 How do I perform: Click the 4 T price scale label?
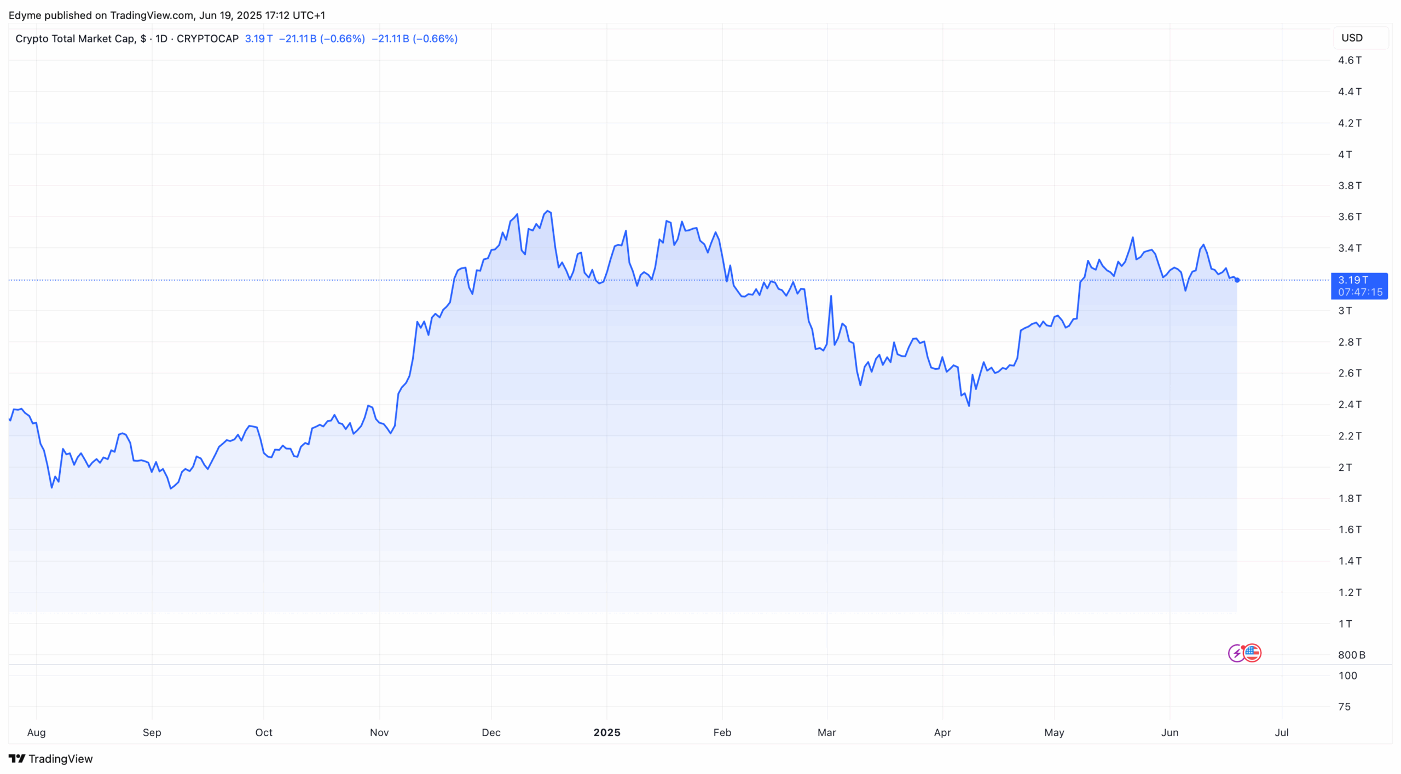(x=1345, y=154)
